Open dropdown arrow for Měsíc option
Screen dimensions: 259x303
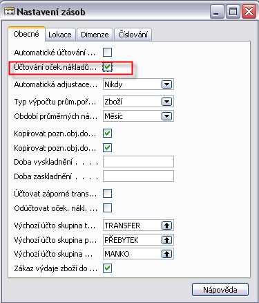pos(166,116)
